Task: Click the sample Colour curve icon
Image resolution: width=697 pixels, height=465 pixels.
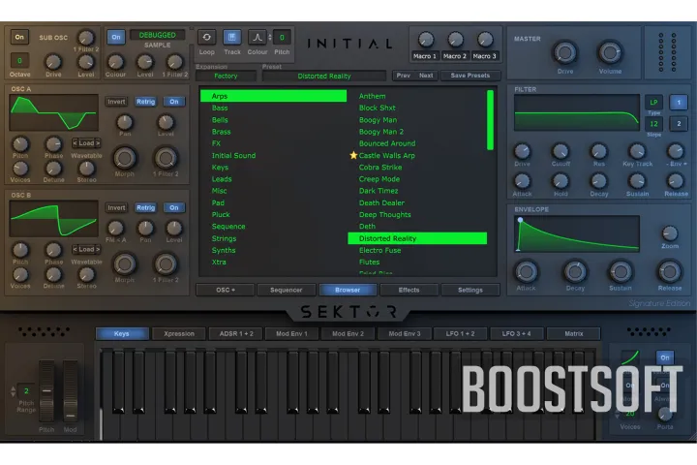Action: (258, 38)
